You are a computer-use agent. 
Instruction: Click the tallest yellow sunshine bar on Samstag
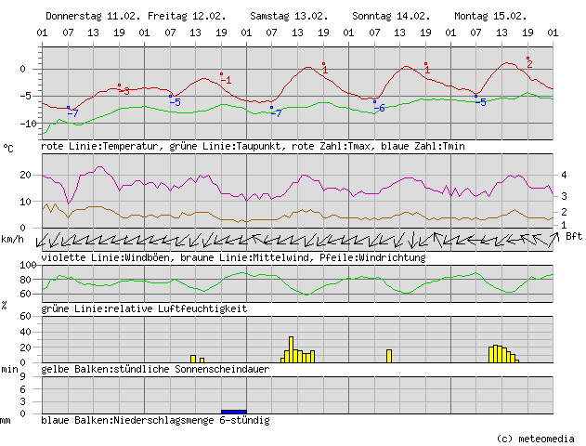[291, 349]
